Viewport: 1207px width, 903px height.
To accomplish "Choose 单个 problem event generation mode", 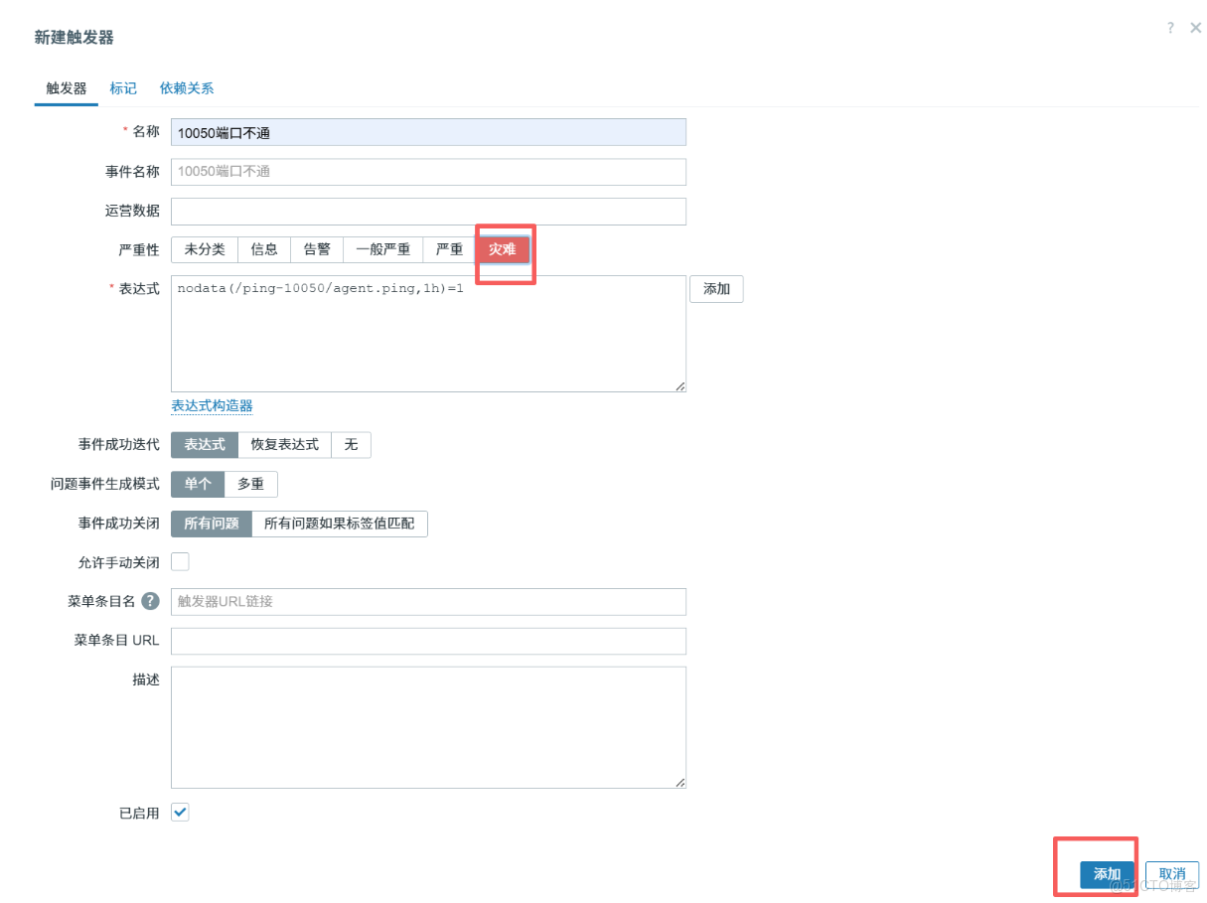I will pos(198,484).
